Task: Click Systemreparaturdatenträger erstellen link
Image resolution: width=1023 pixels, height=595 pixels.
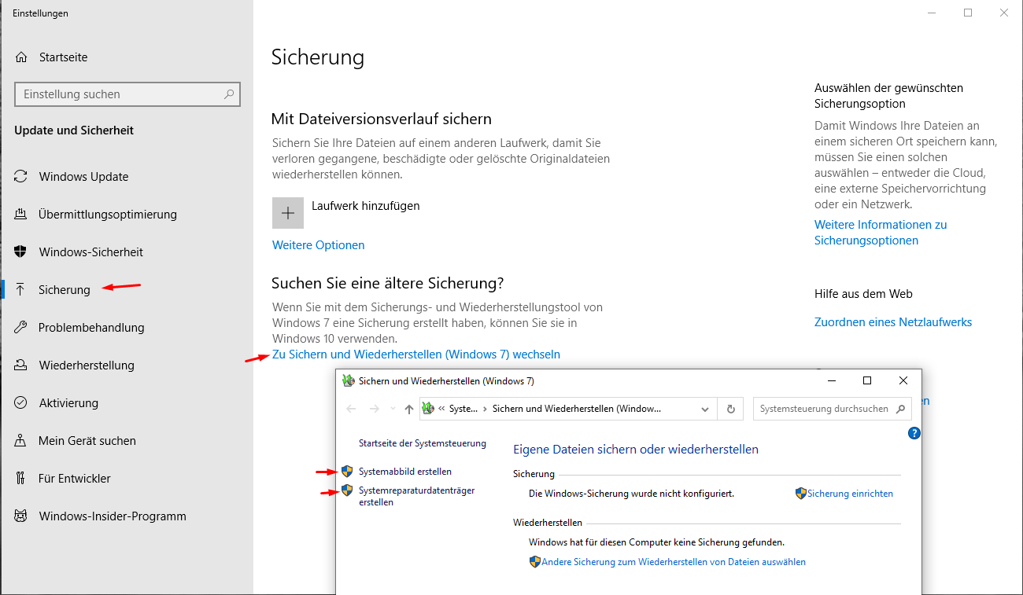Action: [x=417, y=496]
